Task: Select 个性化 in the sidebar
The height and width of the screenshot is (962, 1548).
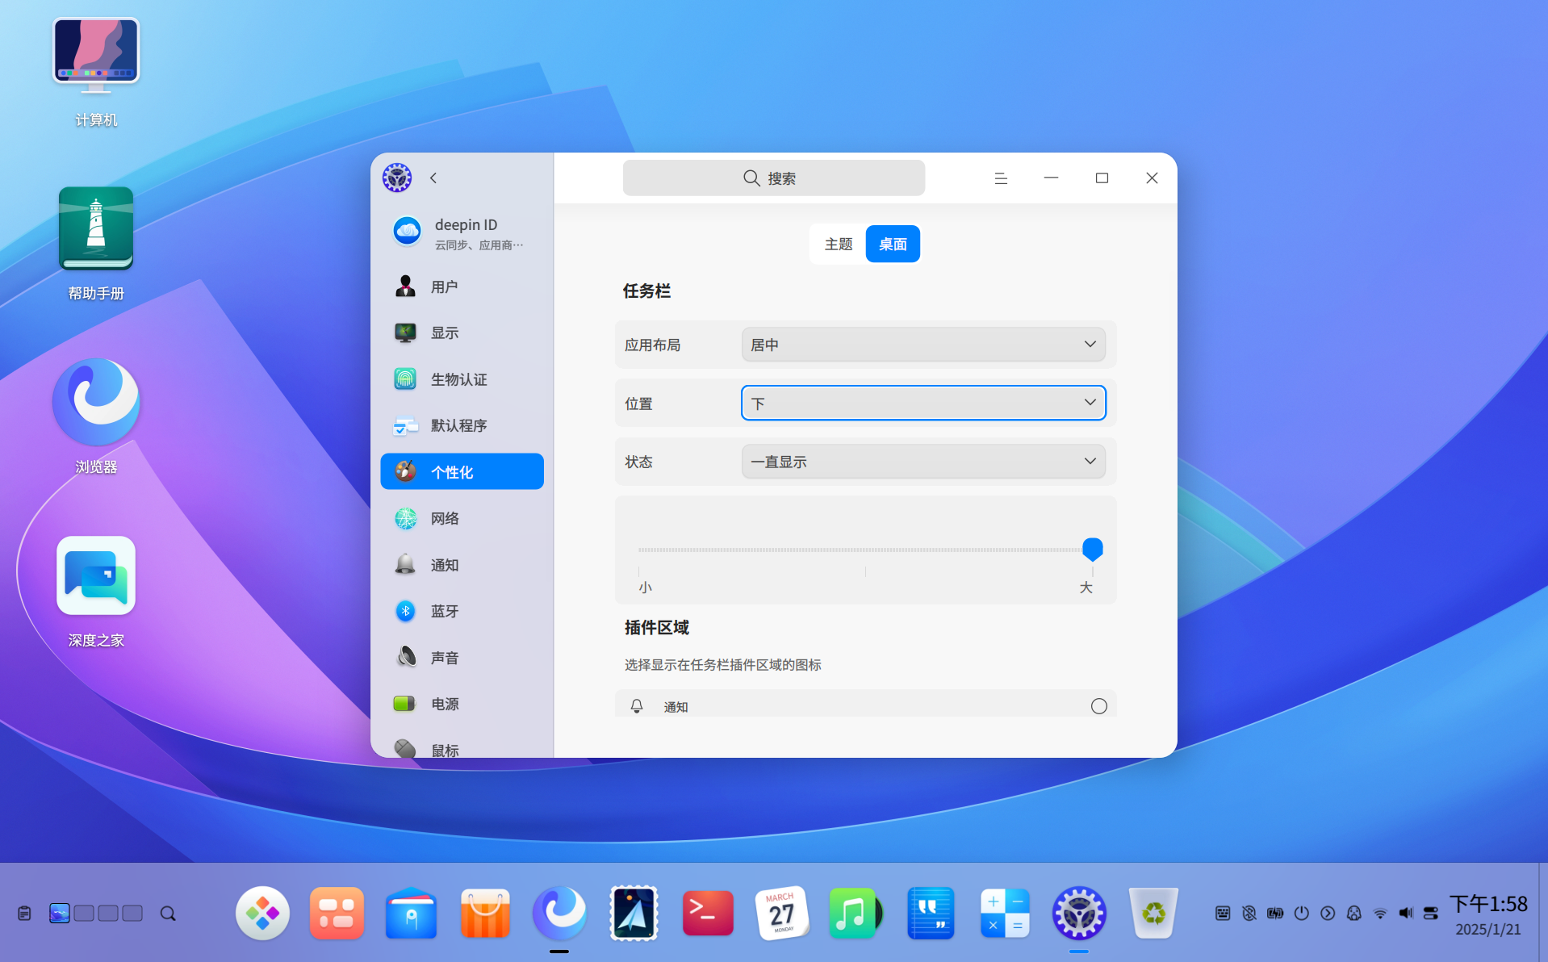Action: (462, 471)
